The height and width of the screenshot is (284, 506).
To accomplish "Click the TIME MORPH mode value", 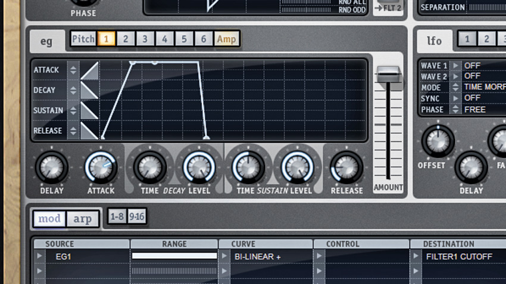I will pos(485,87).
